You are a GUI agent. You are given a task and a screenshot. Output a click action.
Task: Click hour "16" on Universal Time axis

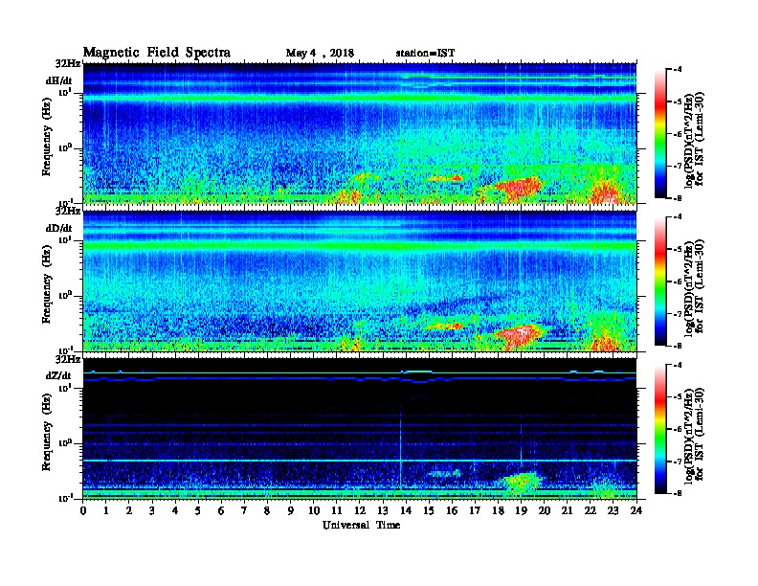452,511
